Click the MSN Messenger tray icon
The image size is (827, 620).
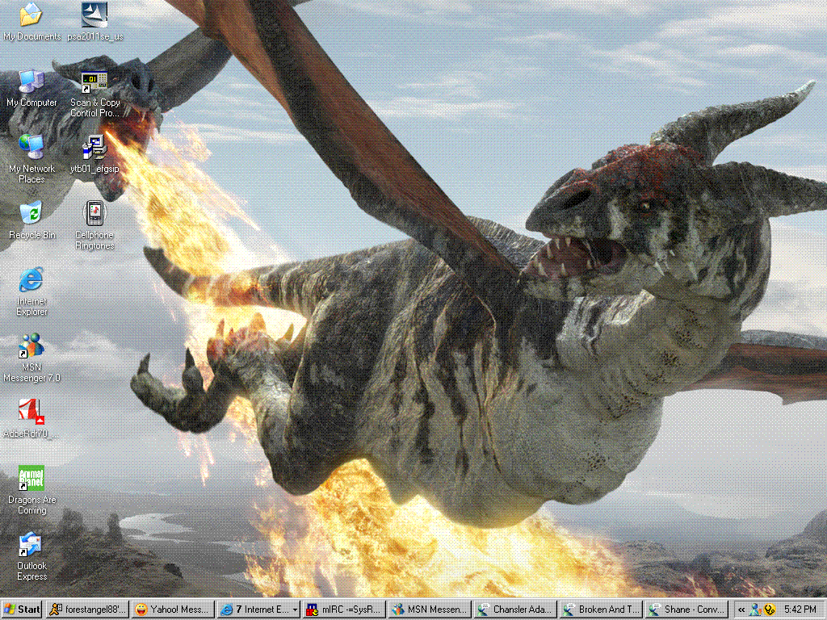tap(755, 610)
